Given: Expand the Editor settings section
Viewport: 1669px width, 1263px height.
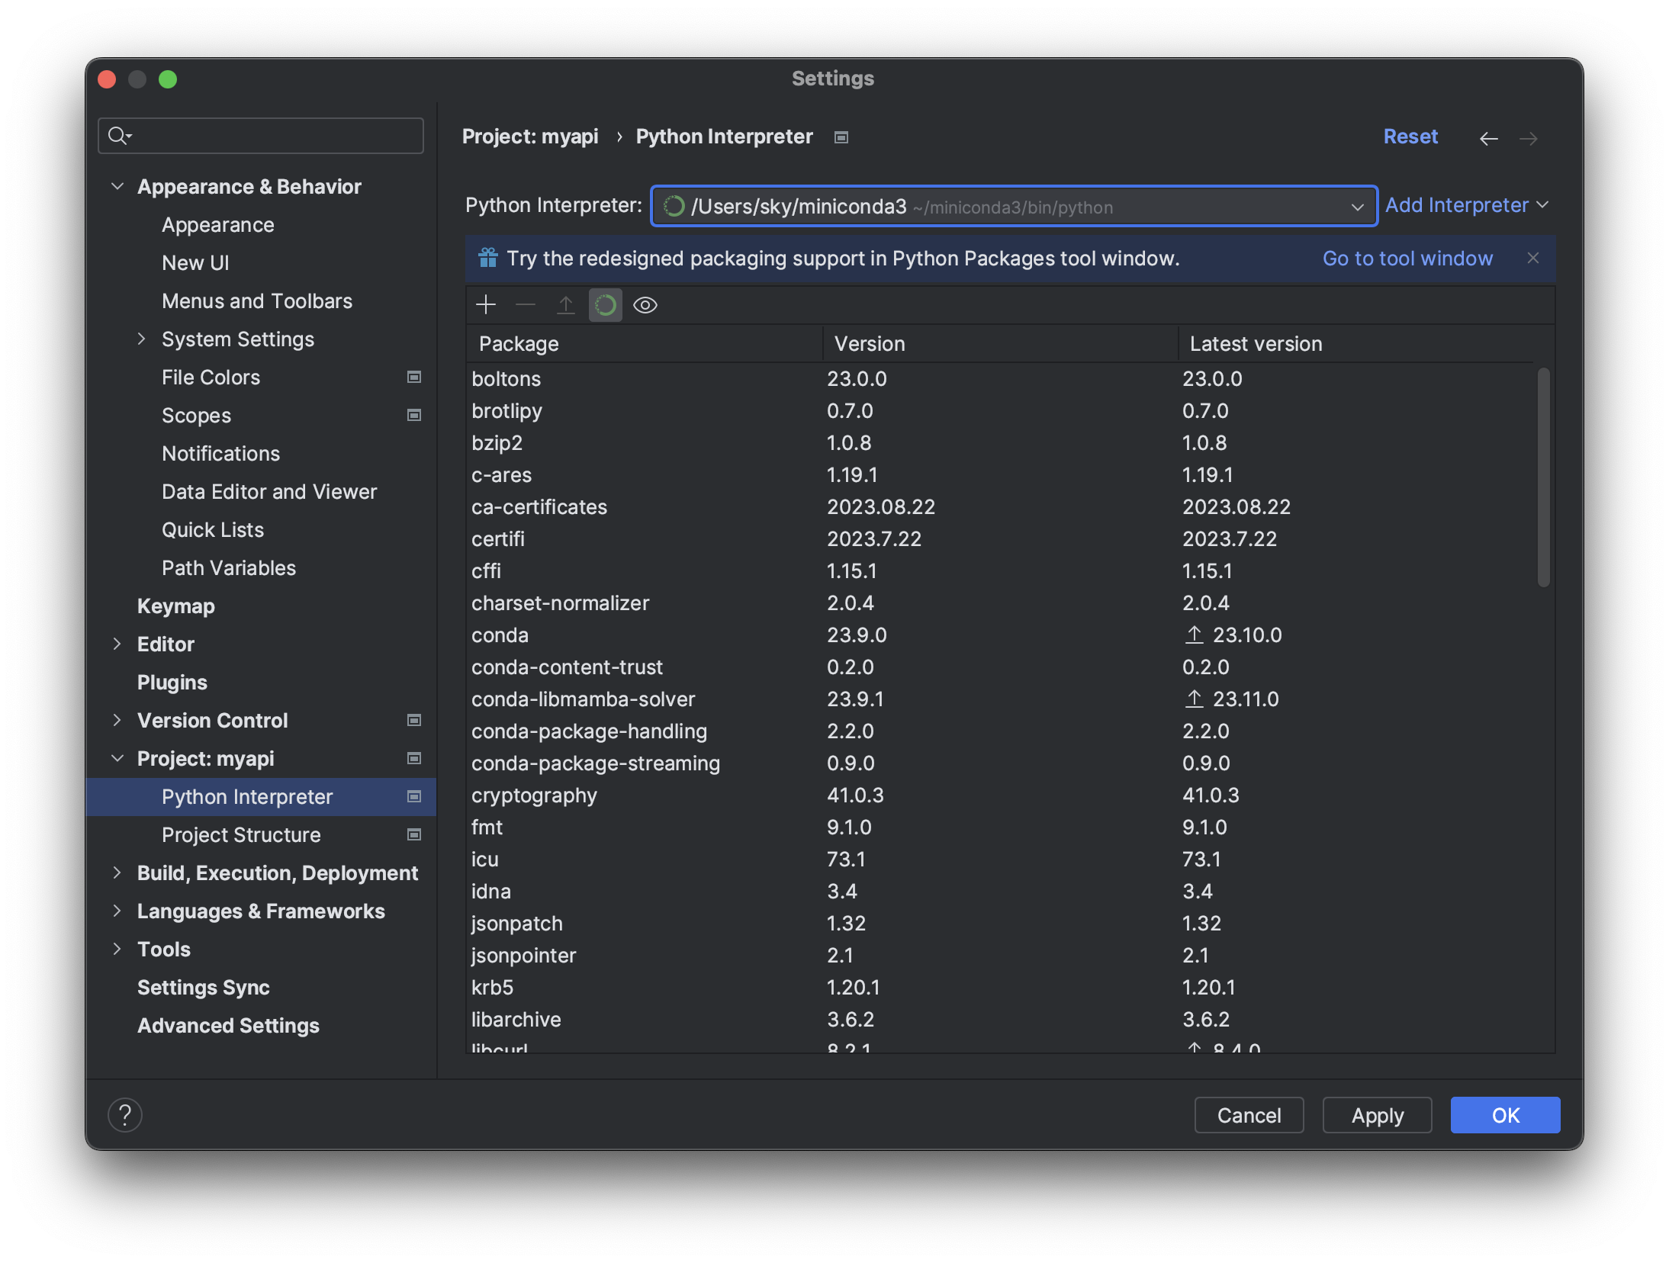Looking at the screenshot, I should pos(117,644).
